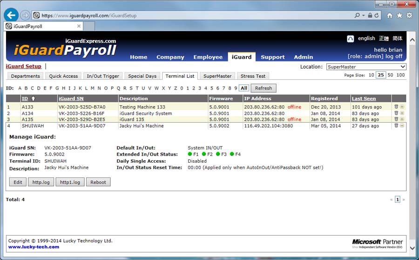Screen dimensions: 419x260
Task: Click the search magnifier in address bar
Action: [357, 15]
